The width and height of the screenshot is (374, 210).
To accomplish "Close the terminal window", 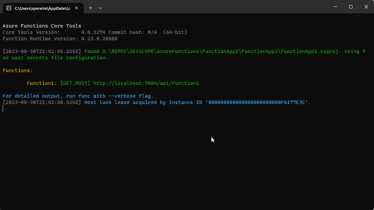I will [366, 7].
